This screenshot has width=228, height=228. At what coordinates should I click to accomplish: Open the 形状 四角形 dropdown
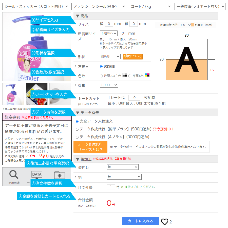110,56
